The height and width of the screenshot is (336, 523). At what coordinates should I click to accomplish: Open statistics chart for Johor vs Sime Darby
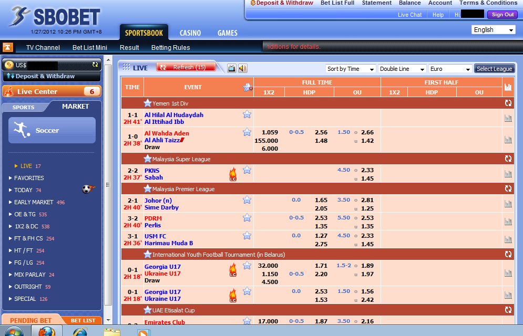[508, 204]
